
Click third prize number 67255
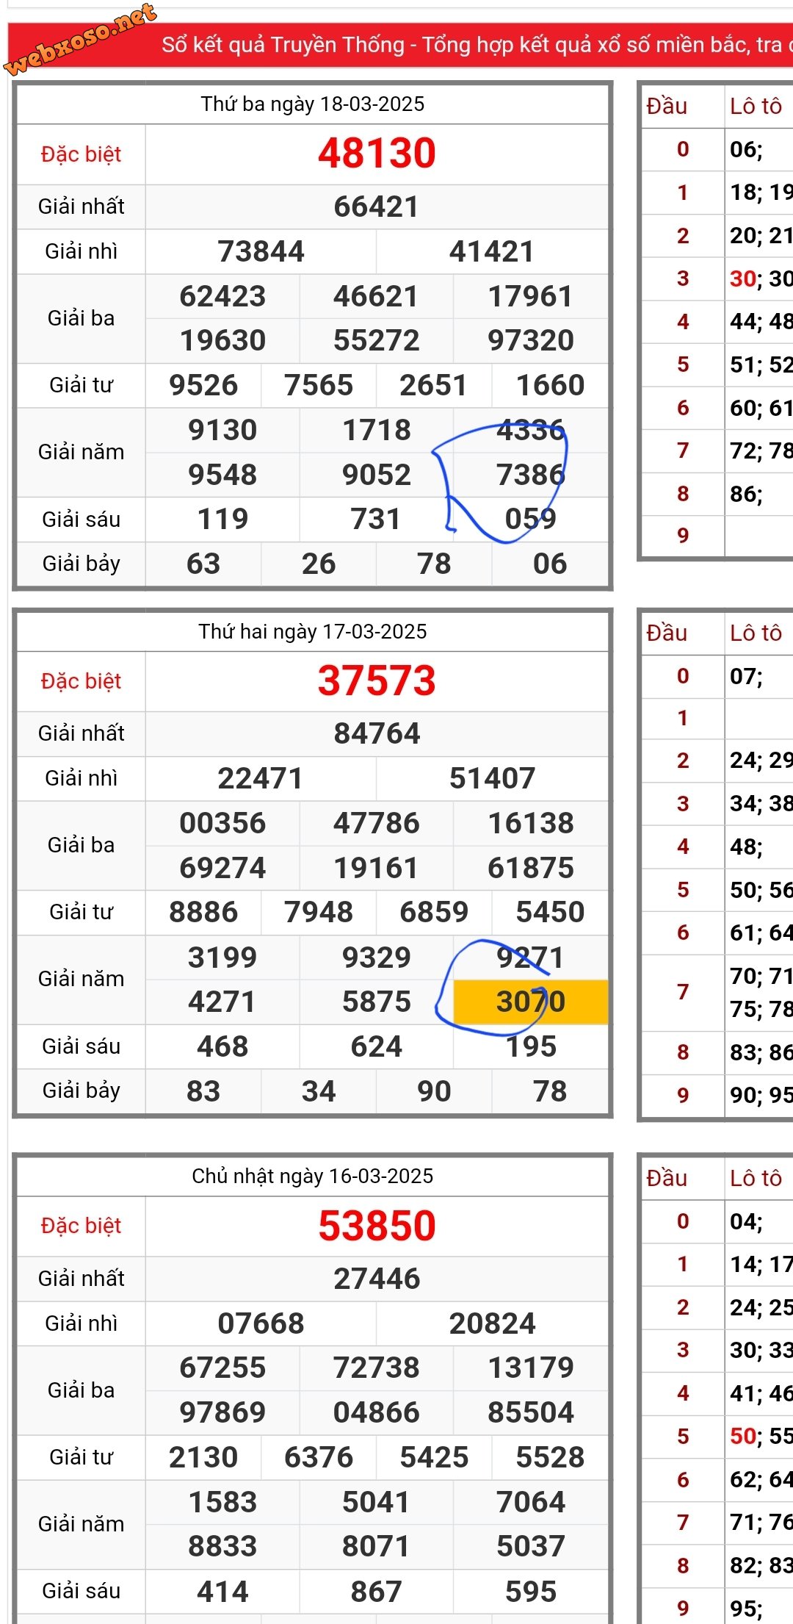coord(222,1368)
